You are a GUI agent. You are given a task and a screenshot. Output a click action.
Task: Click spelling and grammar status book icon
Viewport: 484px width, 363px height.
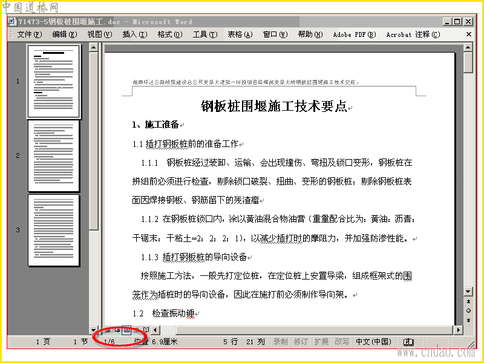coord(409,342)
